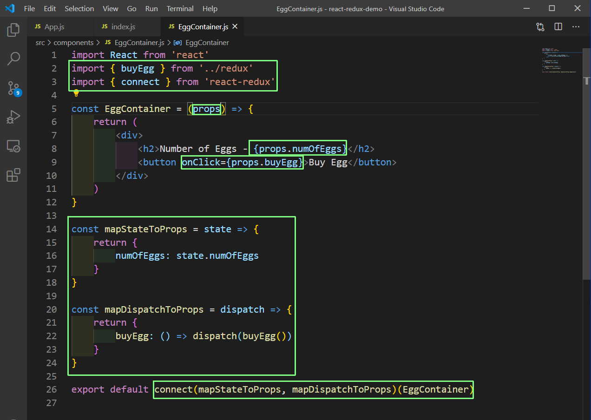Open the Run and Debug view
The height and width of the screenshot is (420, 591).
point(13,117)
